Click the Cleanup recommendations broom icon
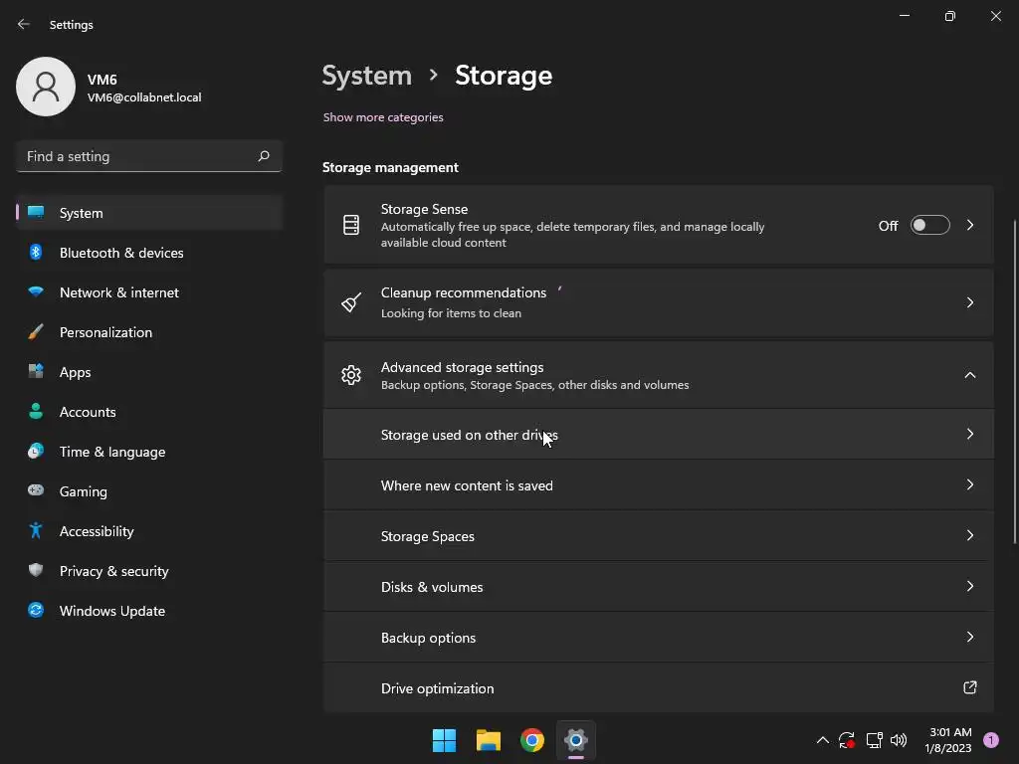This screenshot has height=764, width=1019. (351, 302)
